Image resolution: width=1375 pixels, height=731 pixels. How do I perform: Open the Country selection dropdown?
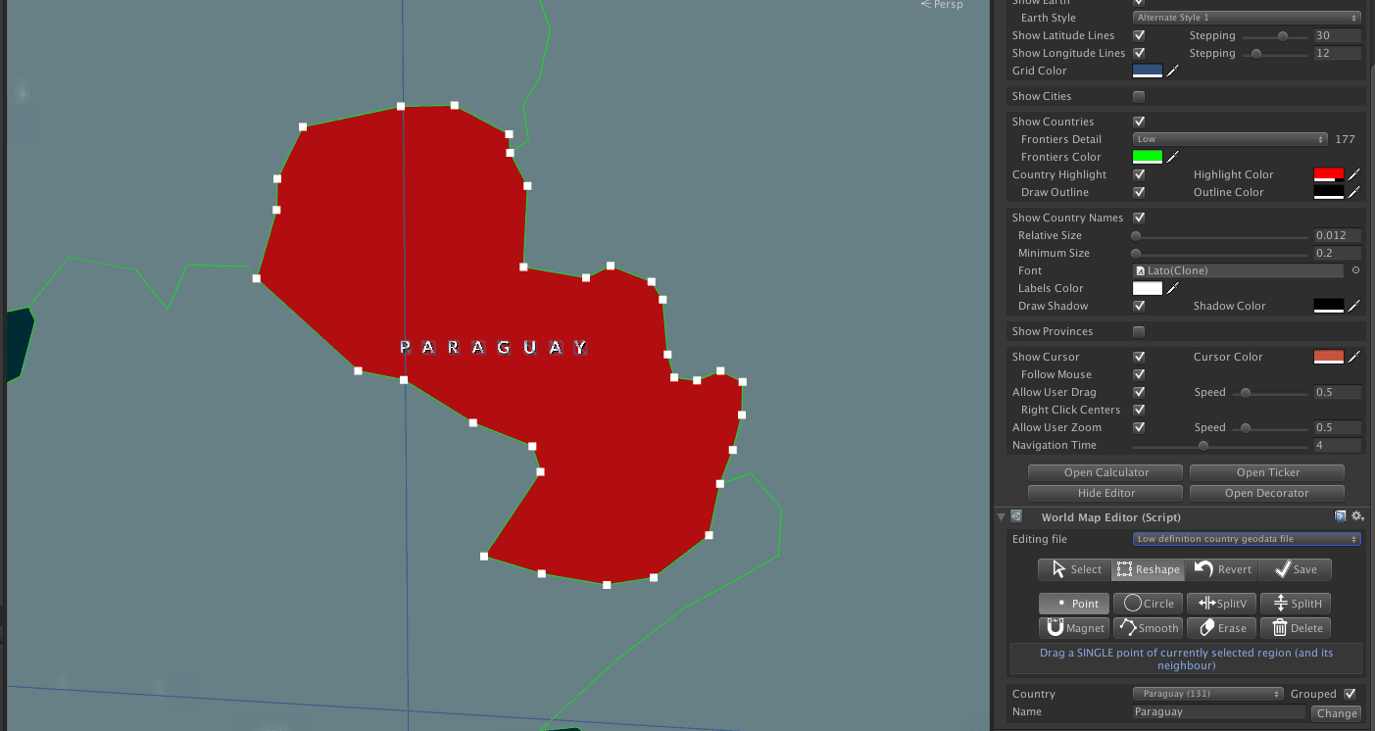click(x=1207, y=694)
